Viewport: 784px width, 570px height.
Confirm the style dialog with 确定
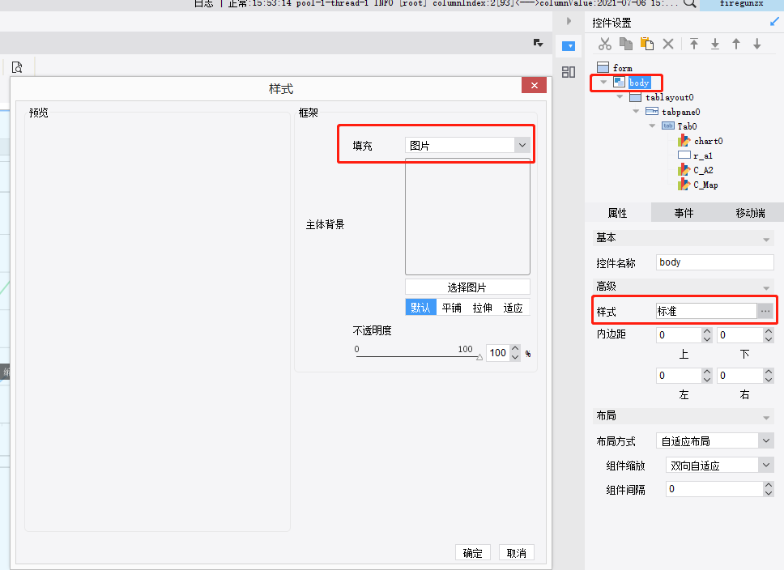pos(472,552)
